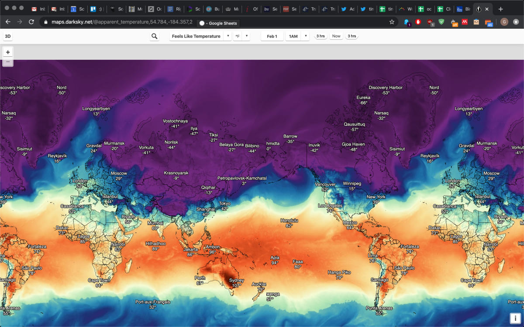
Task: Step back 3 hrs in time
Action: 321,36
